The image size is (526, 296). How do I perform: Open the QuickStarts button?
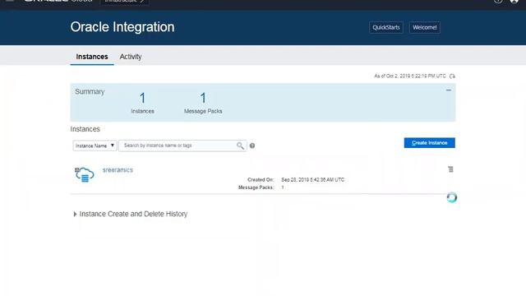click(x=386, y=27)
